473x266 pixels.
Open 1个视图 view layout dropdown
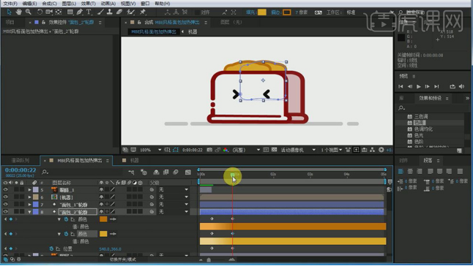332,150
